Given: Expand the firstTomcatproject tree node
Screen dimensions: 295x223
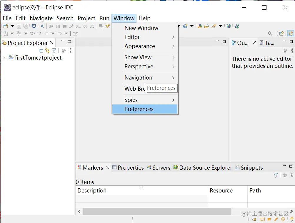Looking at the screenshot, I should 4,58.
